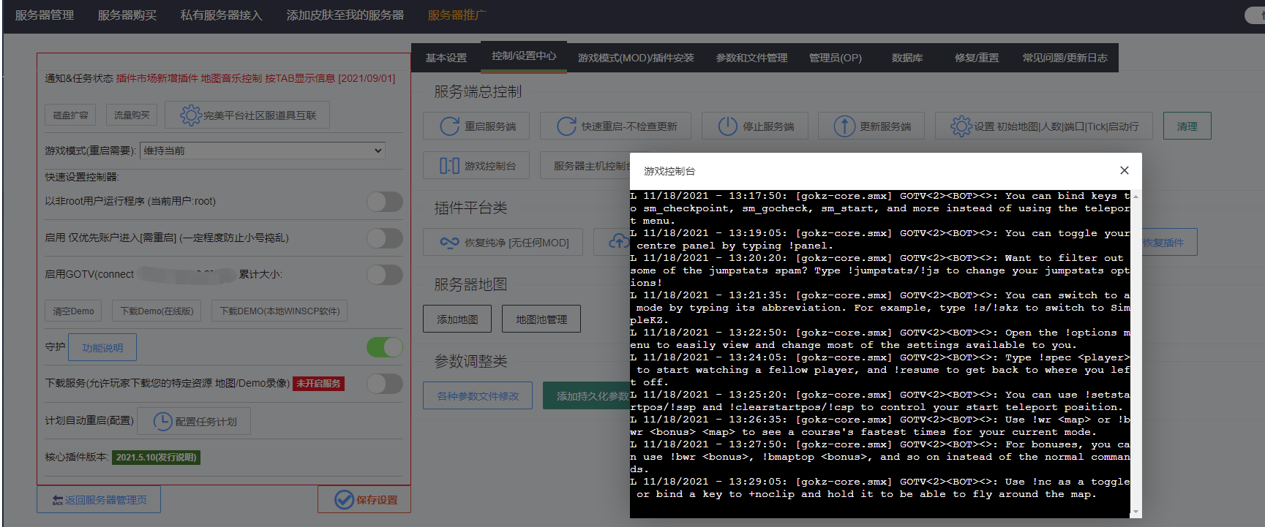Click the gear icon for initial map settings
The image size is (1265, 527).
[961, 126]
